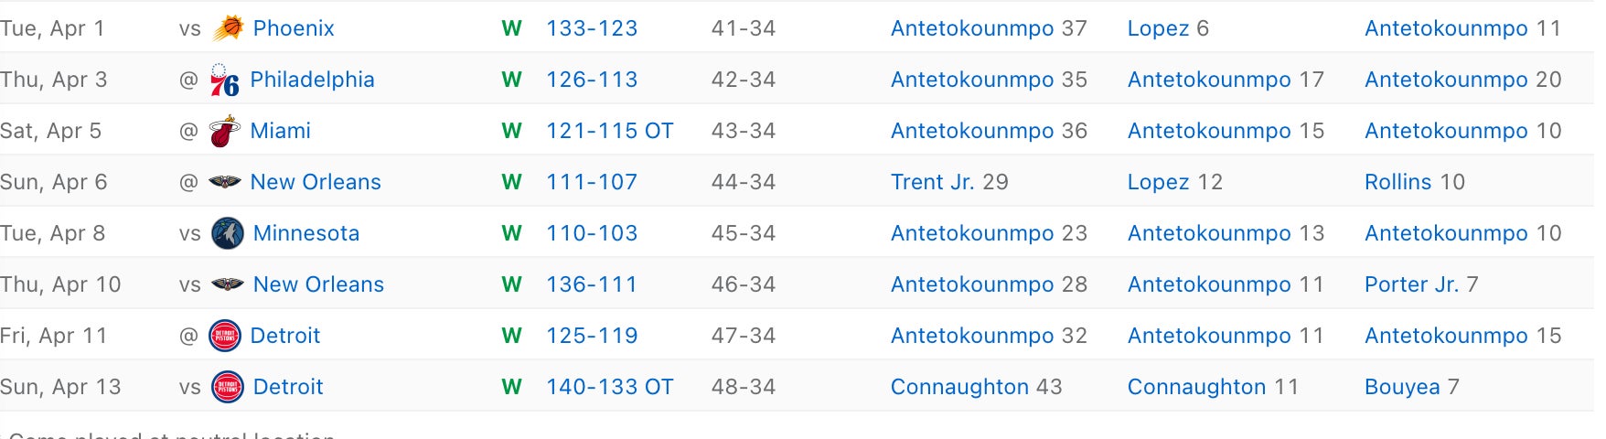Open the Minnesota team link

[x=306, y=233]
